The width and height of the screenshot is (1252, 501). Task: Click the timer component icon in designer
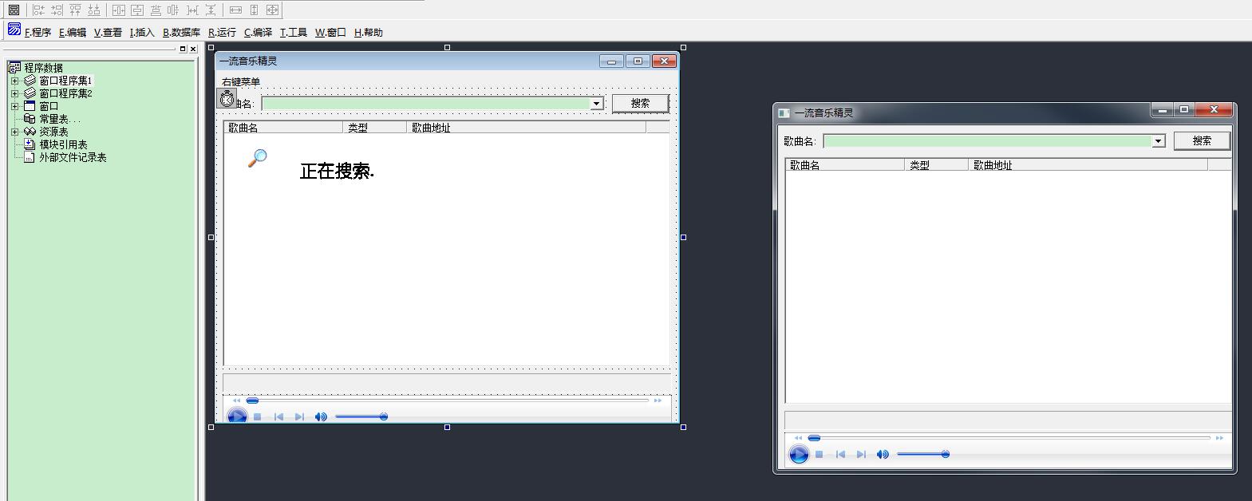(x=227, y=99)
